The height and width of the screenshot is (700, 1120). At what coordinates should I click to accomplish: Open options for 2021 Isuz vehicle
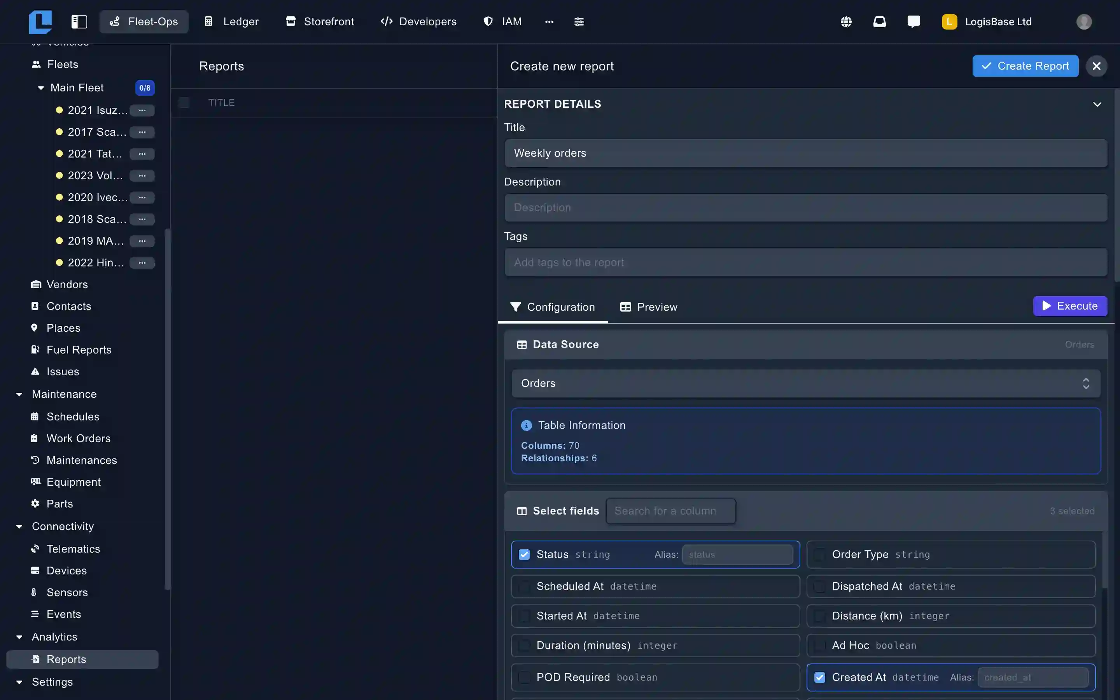pyautogui.click(x=142, y=110)
